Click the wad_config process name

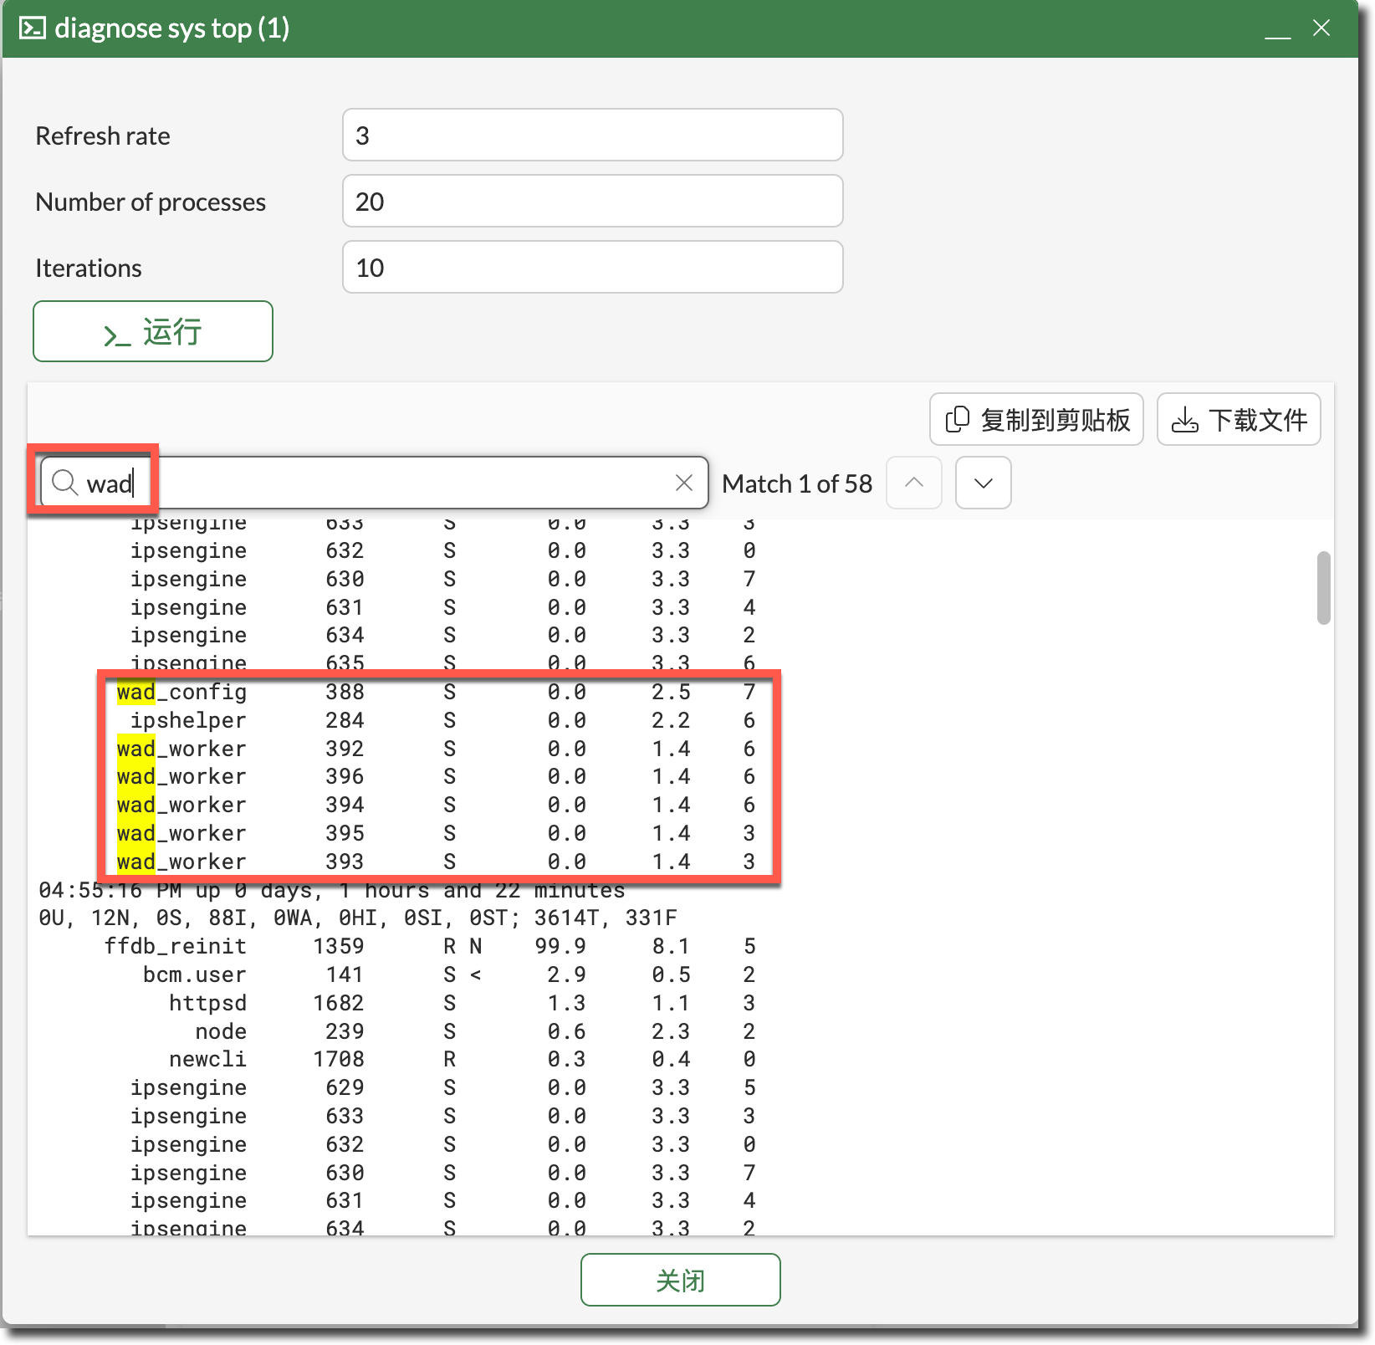[x=181, y=692]
